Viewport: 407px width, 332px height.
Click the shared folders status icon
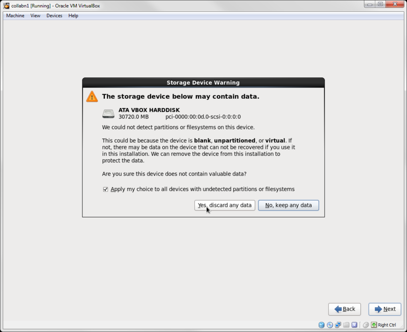tap(346, 325)
